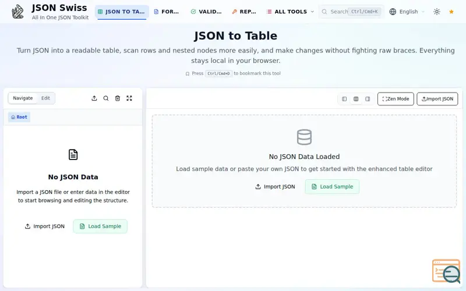Select left-only panel layout icon

click(x=344, y=99)
